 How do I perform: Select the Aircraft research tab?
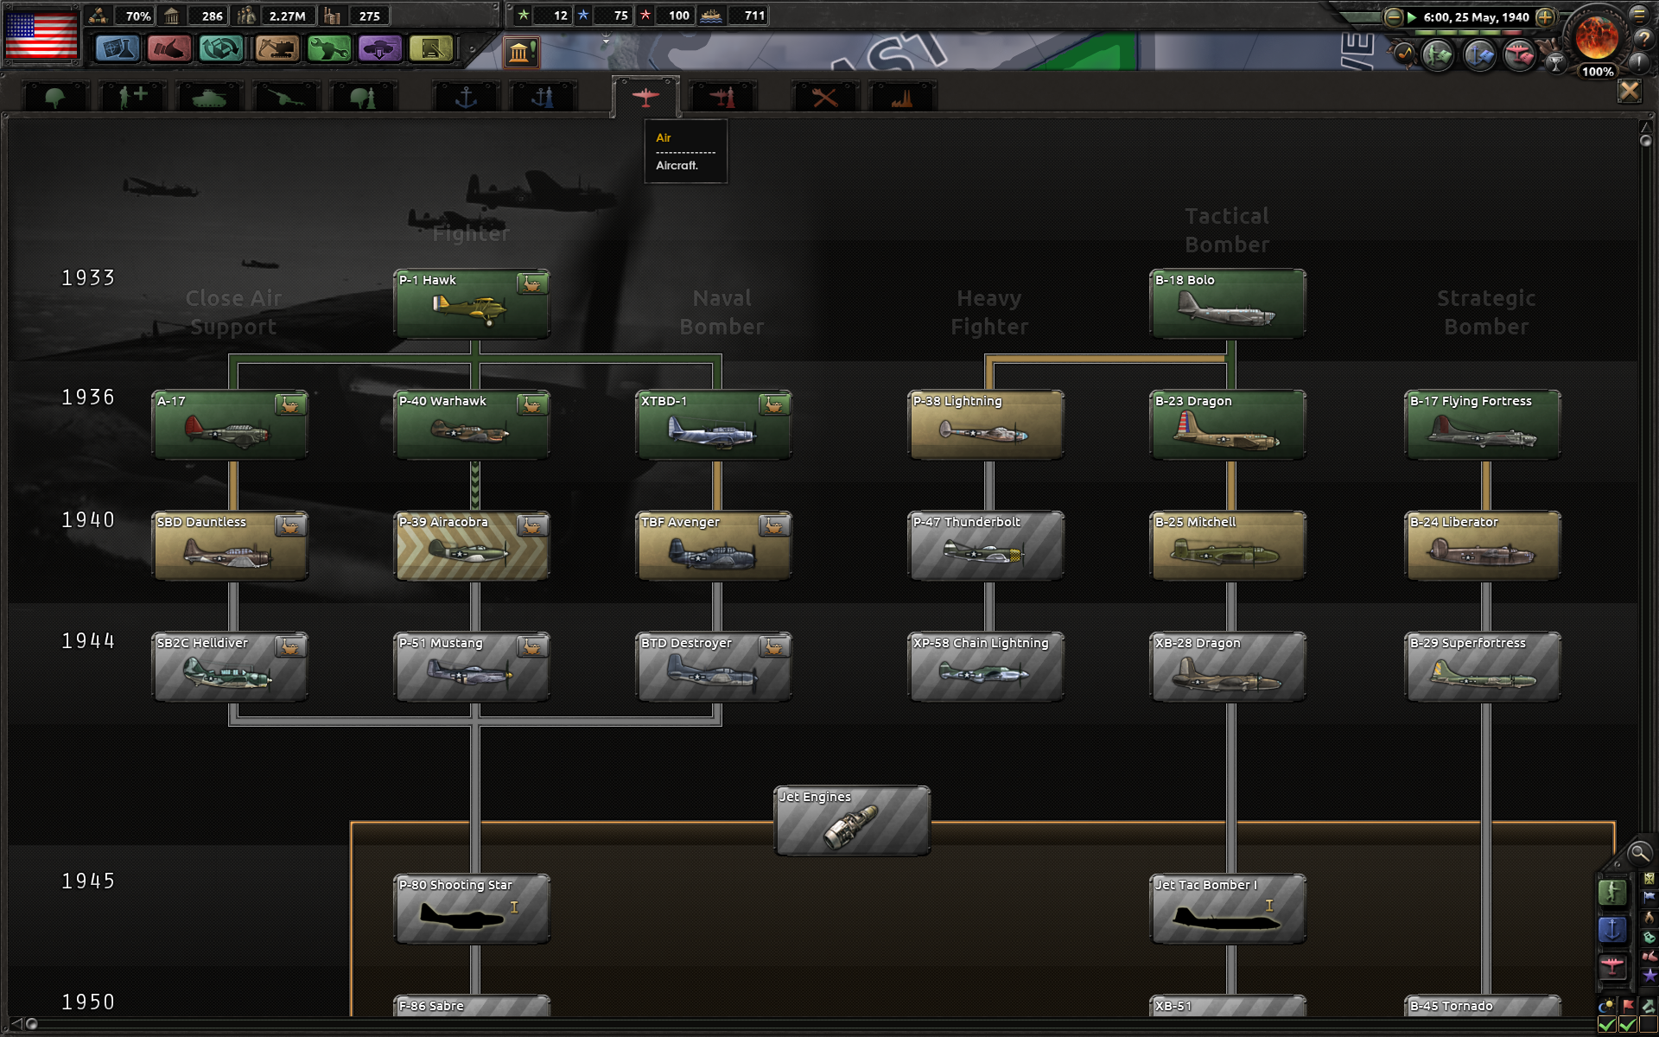click(645, 95)
